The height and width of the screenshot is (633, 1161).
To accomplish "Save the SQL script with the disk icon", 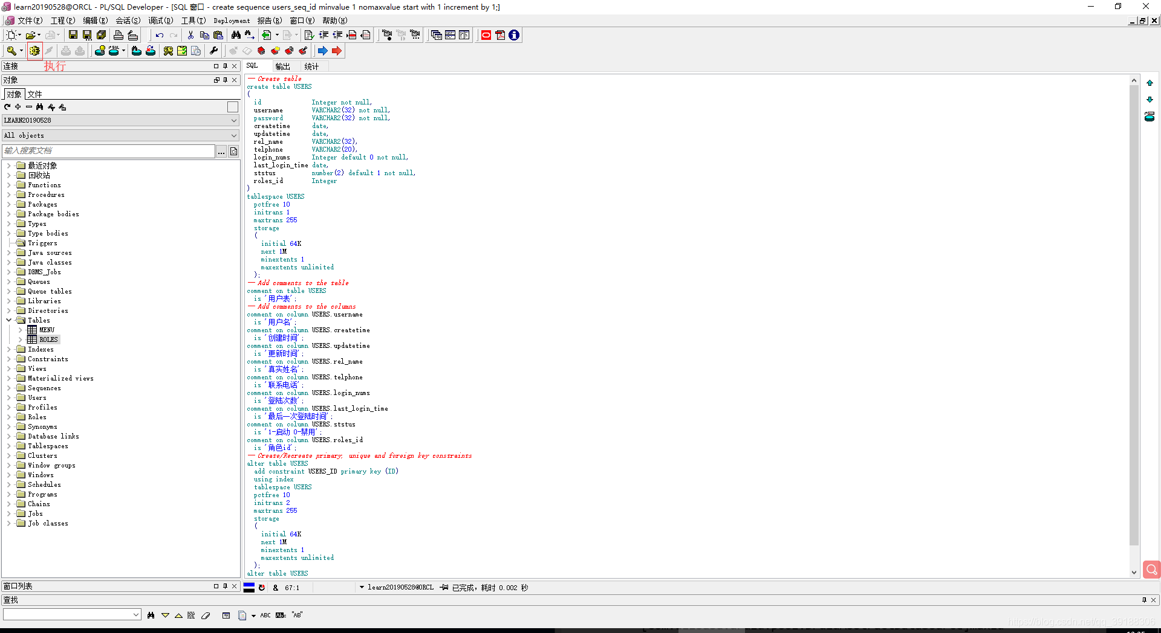I will (73, 34).
